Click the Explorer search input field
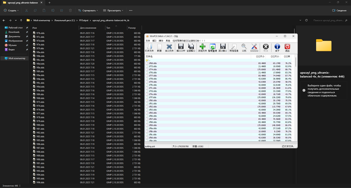Image resolution: width=351 pixels, height=188 pixels. 328,20
